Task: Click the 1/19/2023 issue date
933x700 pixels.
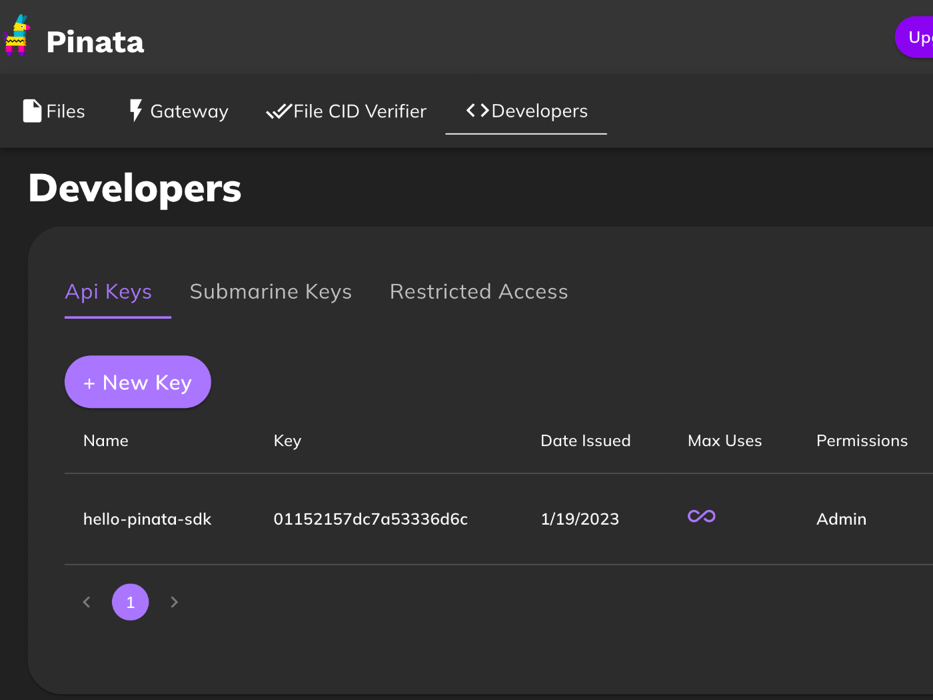Action: coord(580,519)
